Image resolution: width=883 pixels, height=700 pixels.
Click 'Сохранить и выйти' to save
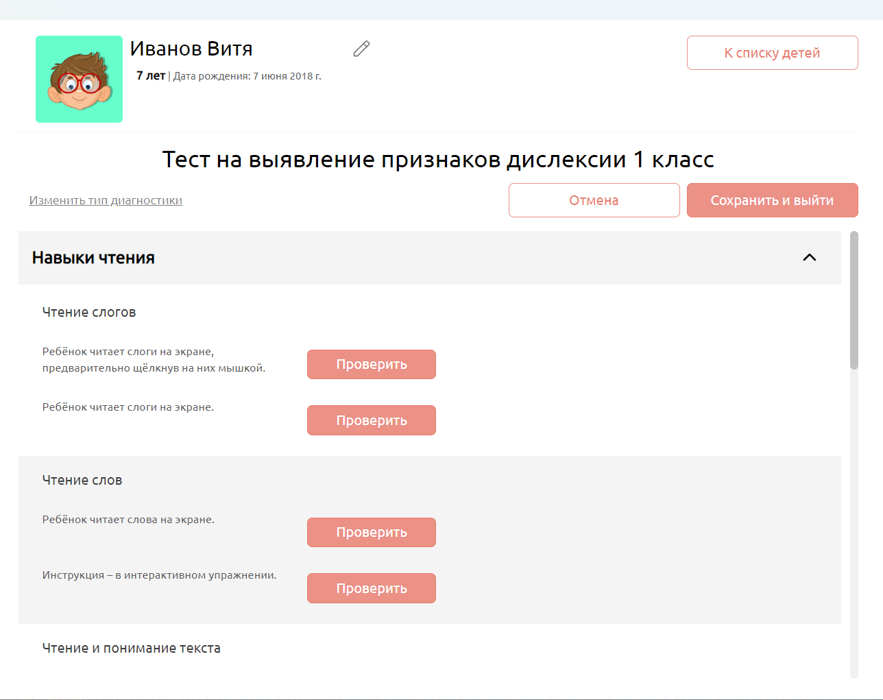click(x=772, y=200)
